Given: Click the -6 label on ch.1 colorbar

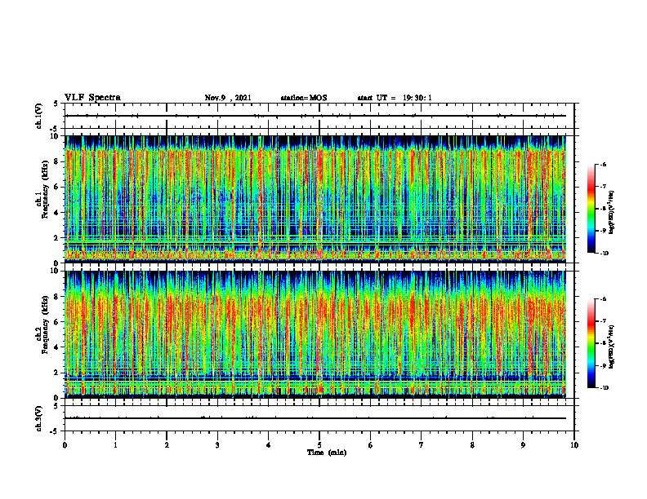Looking at the screenshot, I should point(603,164).
